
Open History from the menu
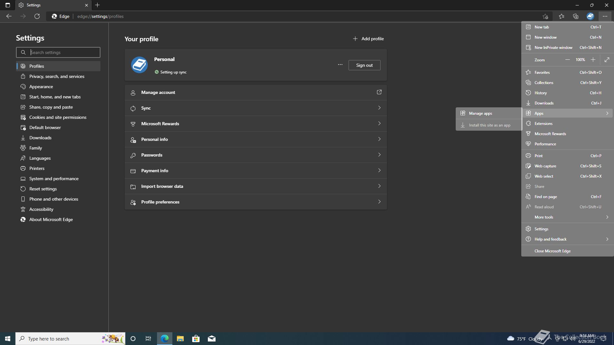[x=567, y=93]
